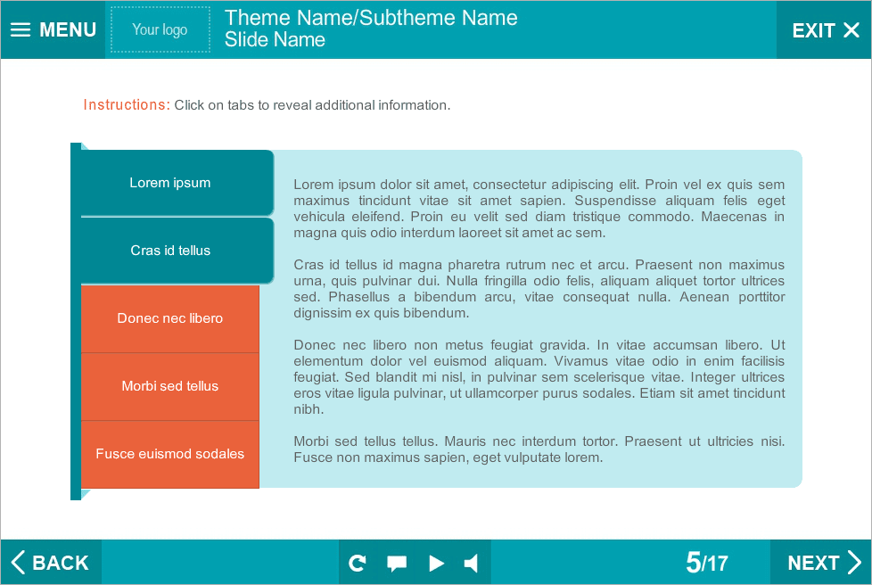Image resolution: width=872 pixels, height=585 pixels.
Task: Click the paragraph starting Donec nec libero non
Action: [539, 376]
